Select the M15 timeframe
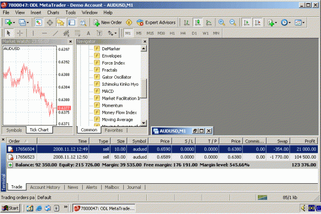This screenshot has height=214, width=321. pos(150,33)
